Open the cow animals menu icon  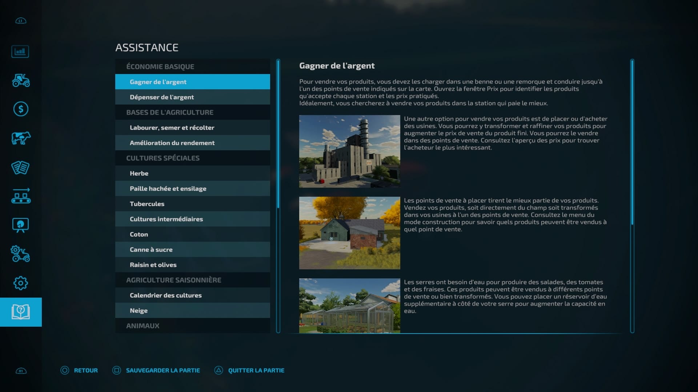tap(21, 138)
